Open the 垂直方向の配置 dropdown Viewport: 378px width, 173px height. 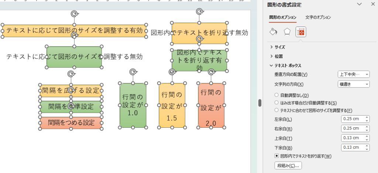(353, 74)
